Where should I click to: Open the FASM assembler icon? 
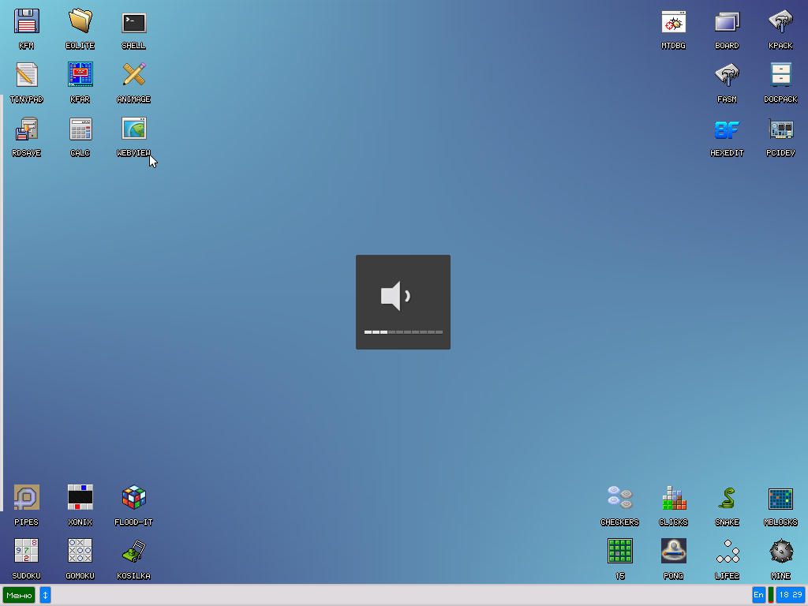pos(727,76)
